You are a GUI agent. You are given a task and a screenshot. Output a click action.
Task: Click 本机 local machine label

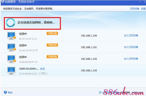tap(43, 74)
